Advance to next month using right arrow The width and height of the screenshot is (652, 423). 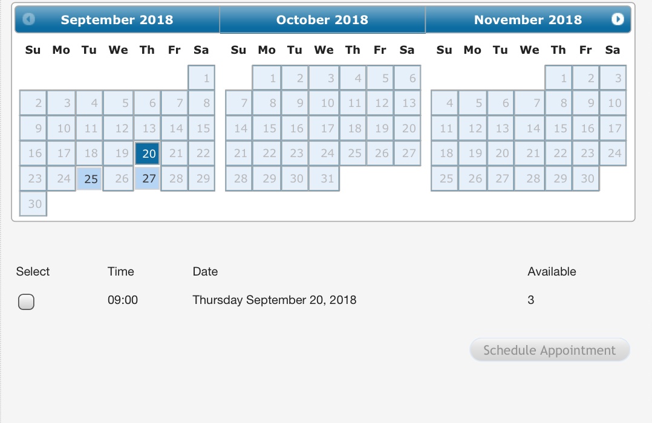(x=618, y=19)
